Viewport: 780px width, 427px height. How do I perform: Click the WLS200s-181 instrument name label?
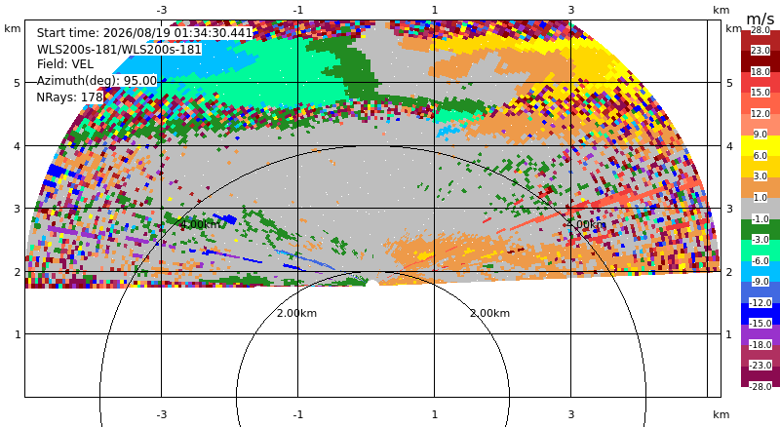(x=119, y=50)
